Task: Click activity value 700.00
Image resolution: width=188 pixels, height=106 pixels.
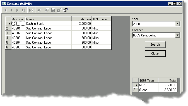Action: pyautogui.click(x=82, y=38)
